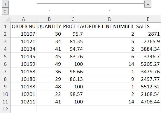The height and width of the screenshot is (113, 161).
Task: Select row 1 header
Action: 5,26
